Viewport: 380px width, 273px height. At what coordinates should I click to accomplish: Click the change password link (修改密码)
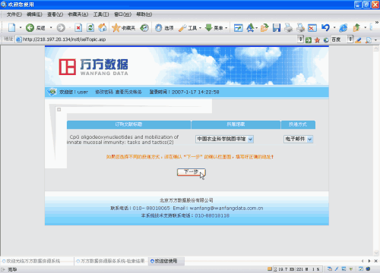(x=104, y=92)
